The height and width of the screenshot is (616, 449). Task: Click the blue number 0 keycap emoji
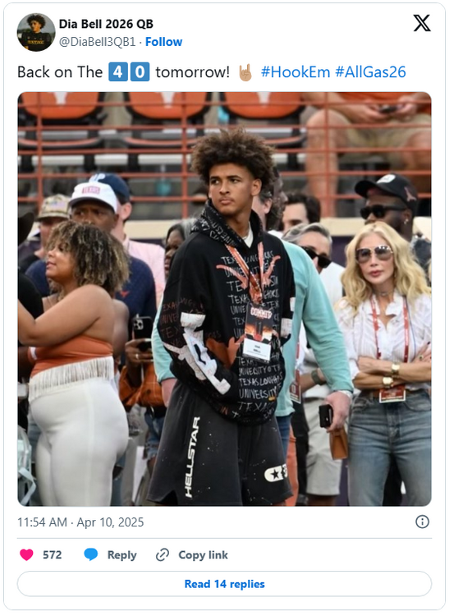[140, 72]
